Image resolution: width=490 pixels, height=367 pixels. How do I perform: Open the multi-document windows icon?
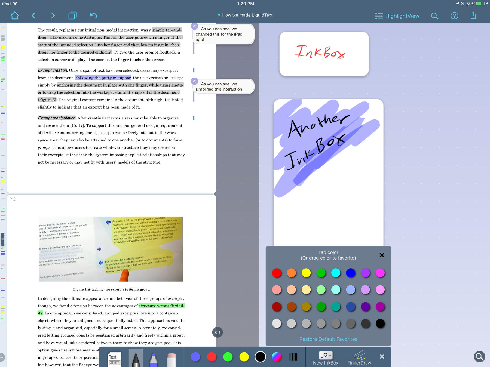tap(72, 16)
